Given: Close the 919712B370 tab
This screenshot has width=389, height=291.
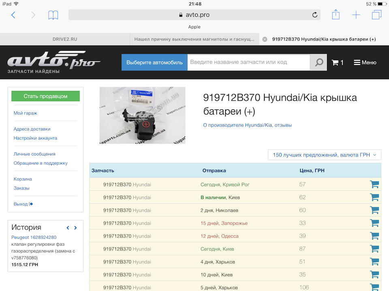Looking at the screenshot, I should (265, 39).
